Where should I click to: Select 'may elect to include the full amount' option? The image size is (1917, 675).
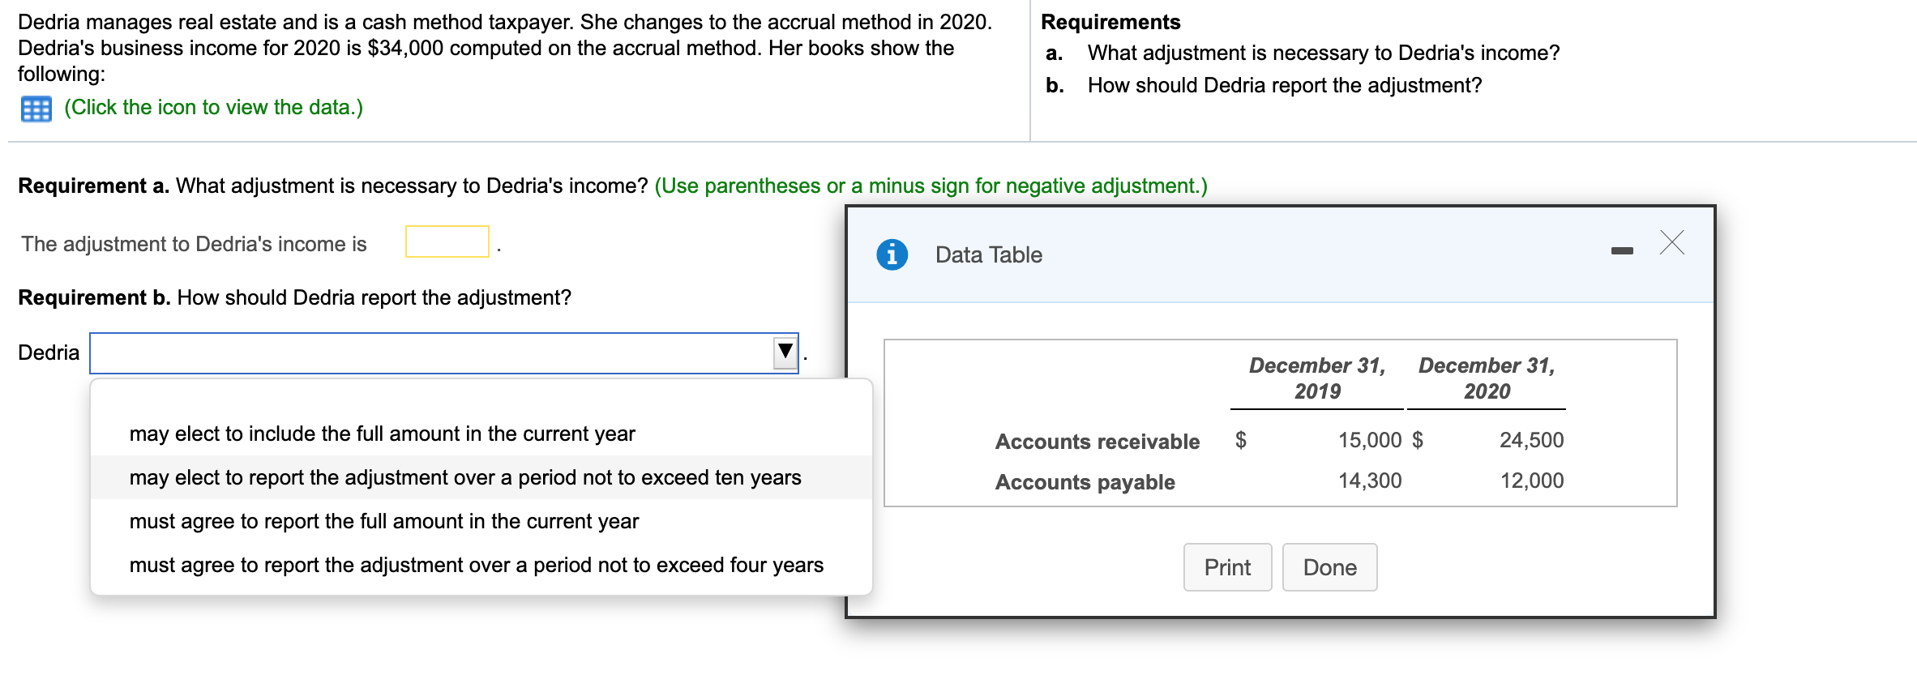click(x=382, y=434)
